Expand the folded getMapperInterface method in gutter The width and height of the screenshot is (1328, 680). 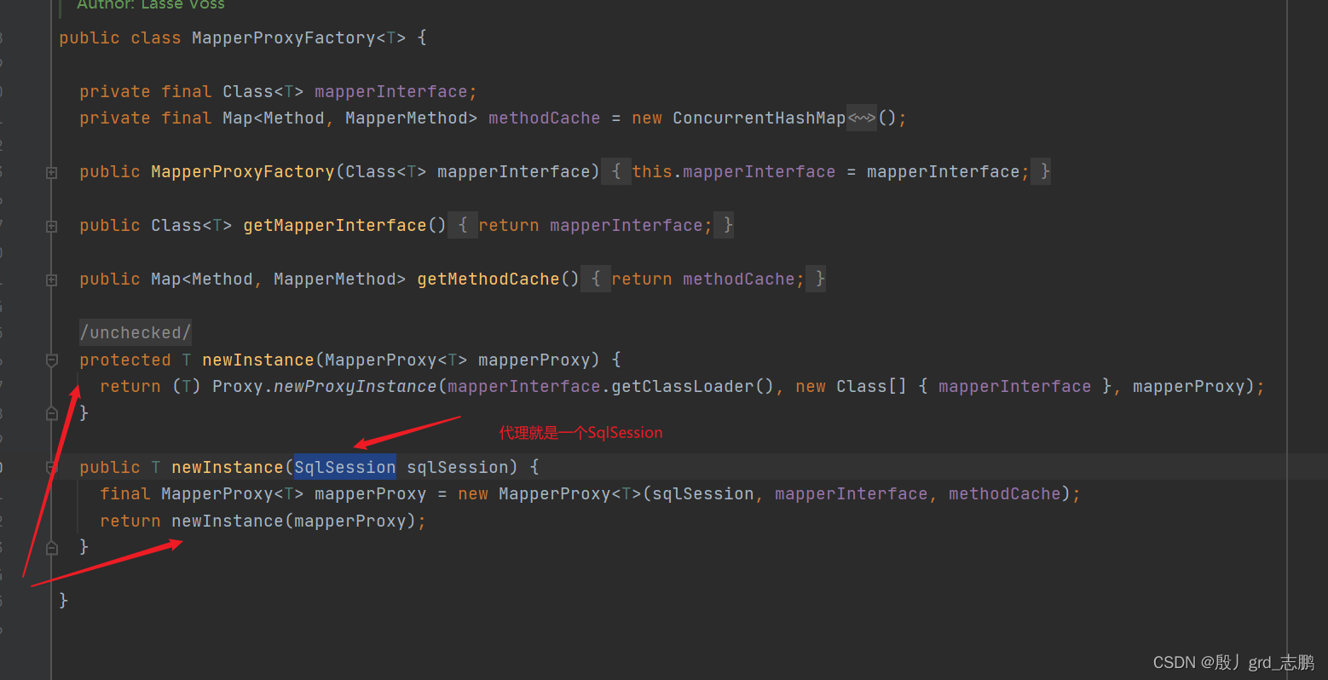(x=51, y=227)
